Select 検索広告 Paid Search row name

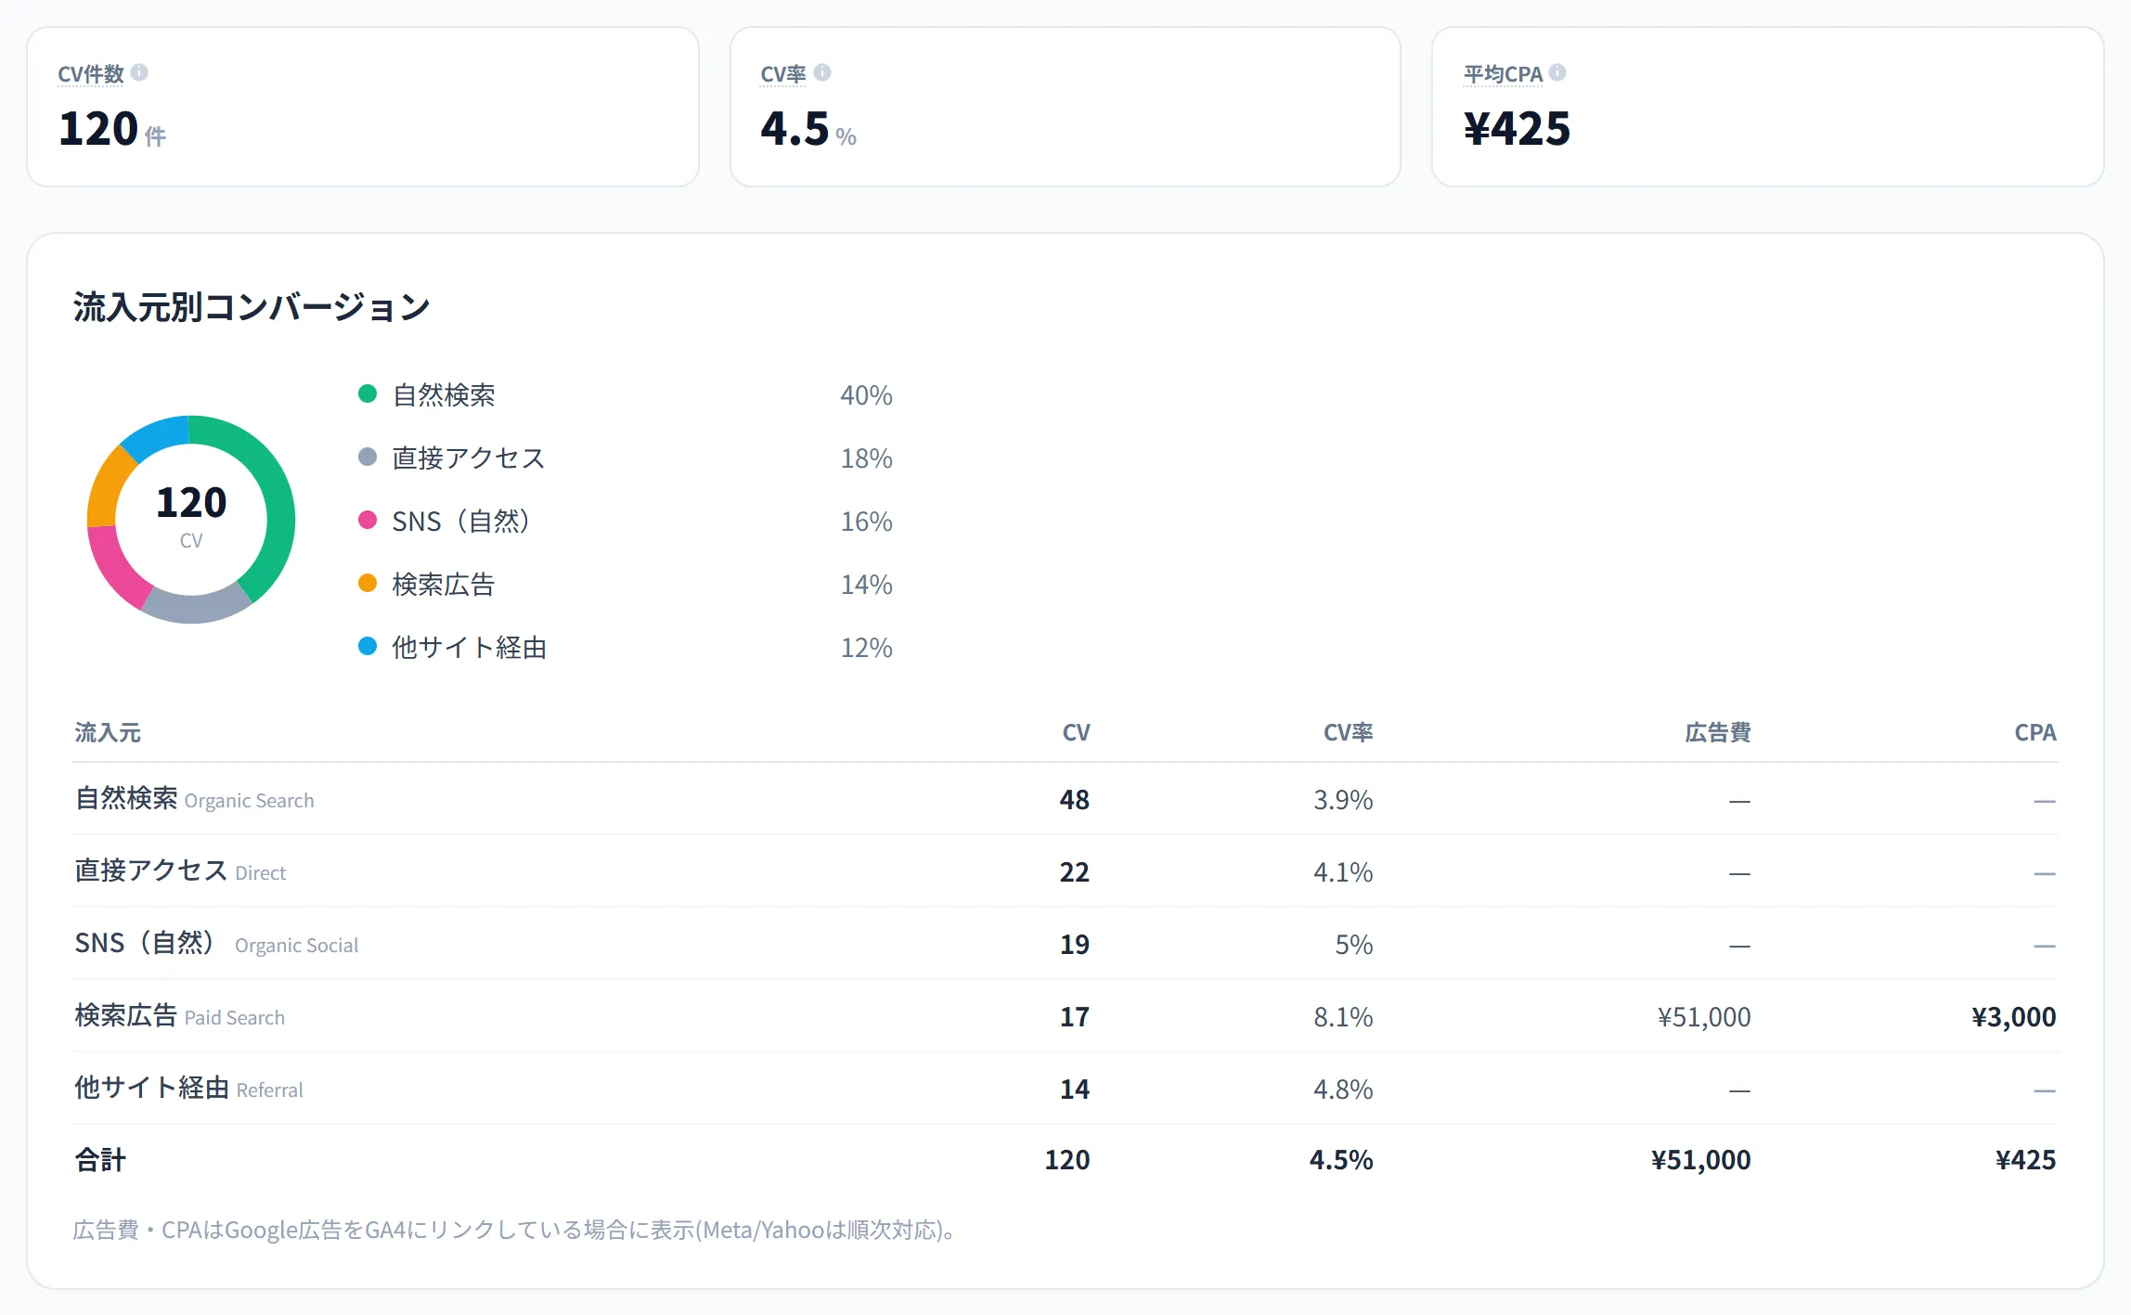[179, 1016]
